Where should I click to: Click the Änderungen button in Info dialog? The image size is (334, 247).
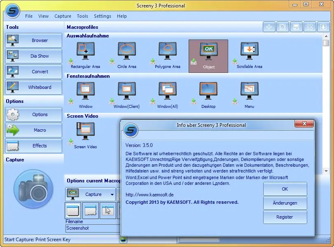point(285,203)
